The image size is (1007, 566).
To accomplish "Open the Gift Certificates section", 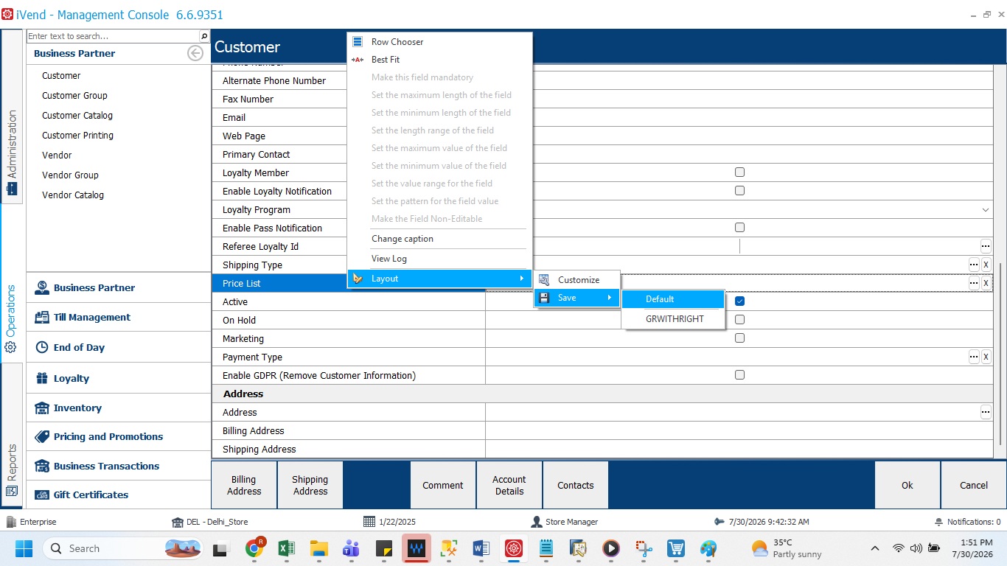I will (118, 495).
